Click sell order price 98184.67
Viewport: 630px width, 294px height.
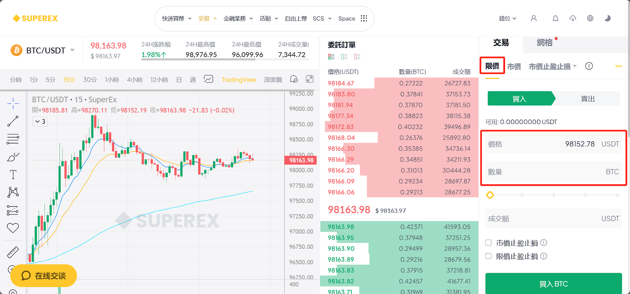(341, 83)
